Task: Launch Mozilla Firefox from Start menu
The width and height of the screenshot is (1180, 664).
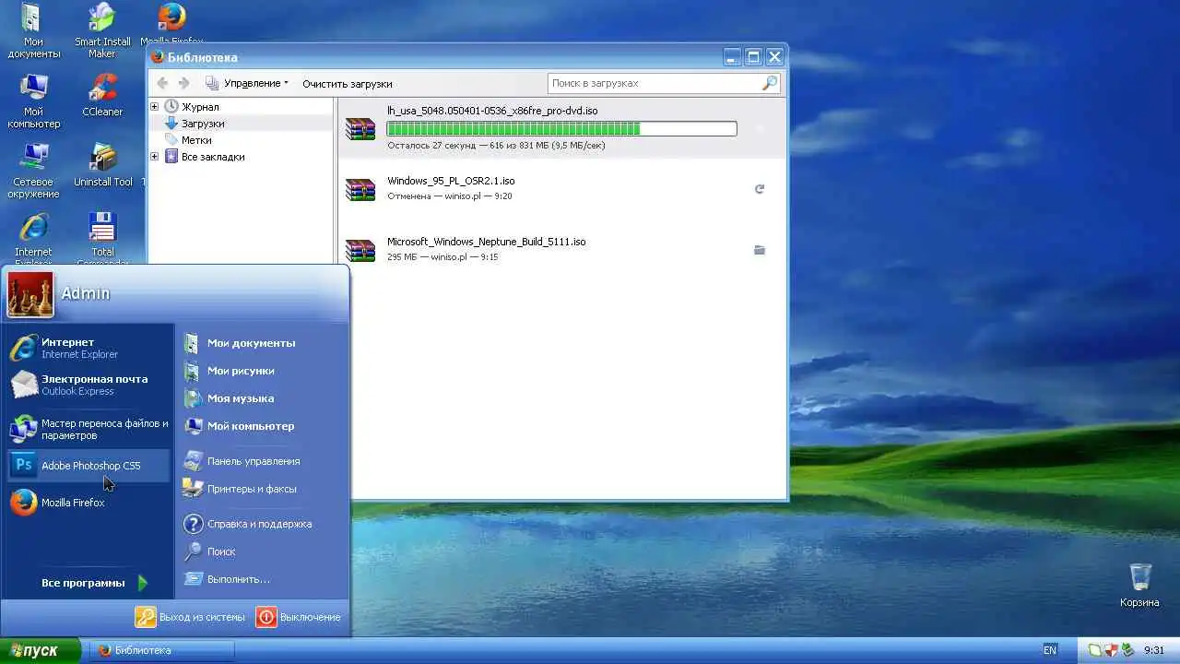Action: [x=88, y=503]
